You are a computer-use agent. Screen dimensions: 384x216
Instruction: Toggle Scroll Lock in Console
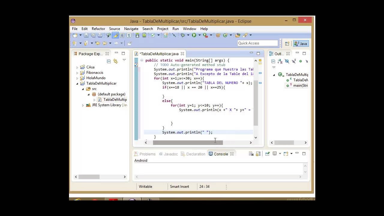(258, 154)
